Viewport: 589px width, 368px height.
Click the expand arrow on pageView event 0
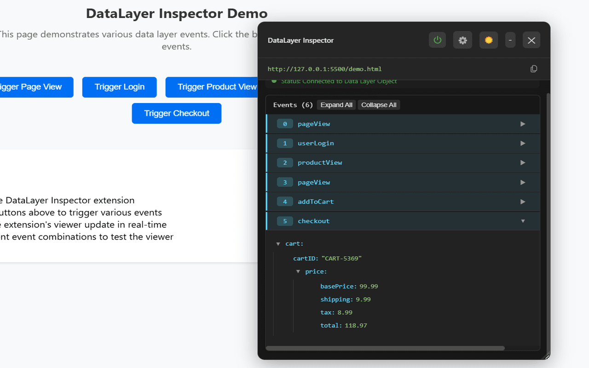click(x=522, y=124)
